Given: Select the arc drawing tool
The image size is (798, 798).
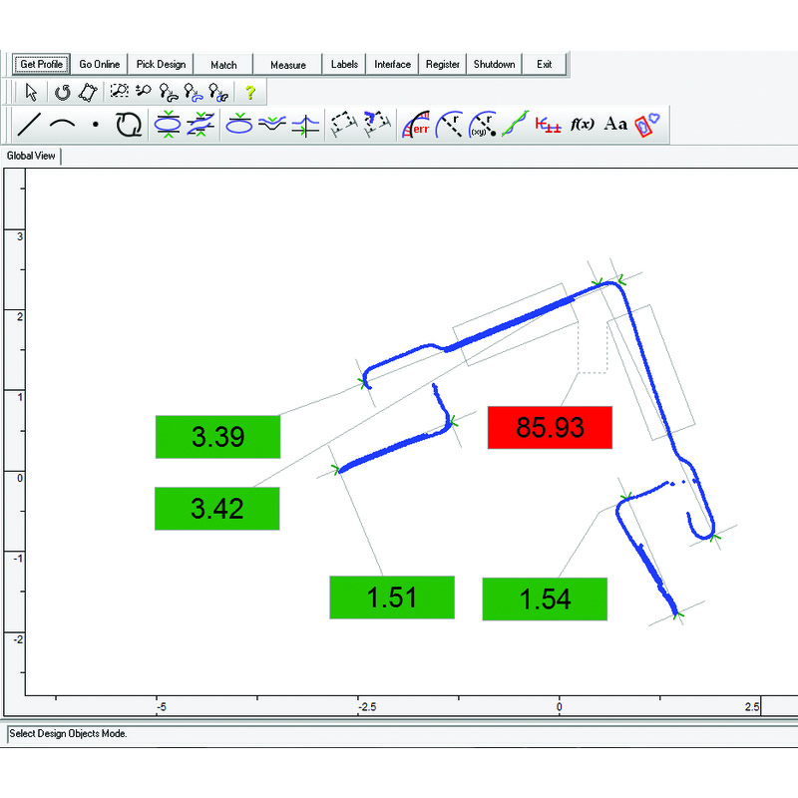Looking at the screenshot, I should pyautogui.click(x=63, y=125).
